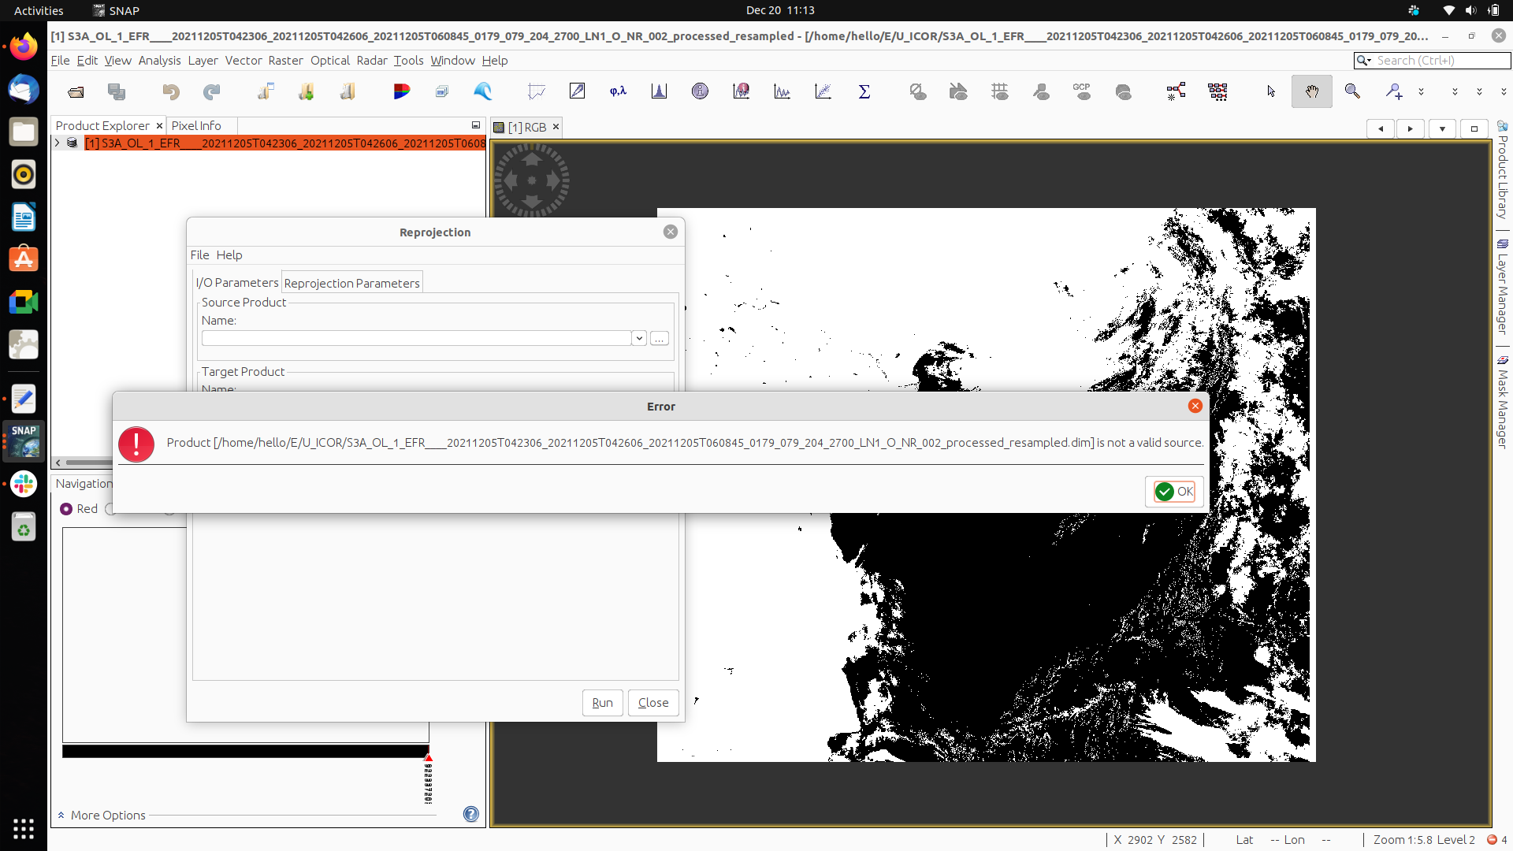
Task: Open the blue wave toolbar icon
Action: (482, 92)
